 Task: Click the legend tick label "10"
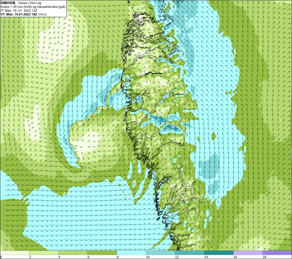tap(148, 257)
